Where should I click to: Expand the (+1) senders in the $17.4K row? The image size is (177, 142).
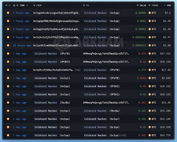click(78, 70)
